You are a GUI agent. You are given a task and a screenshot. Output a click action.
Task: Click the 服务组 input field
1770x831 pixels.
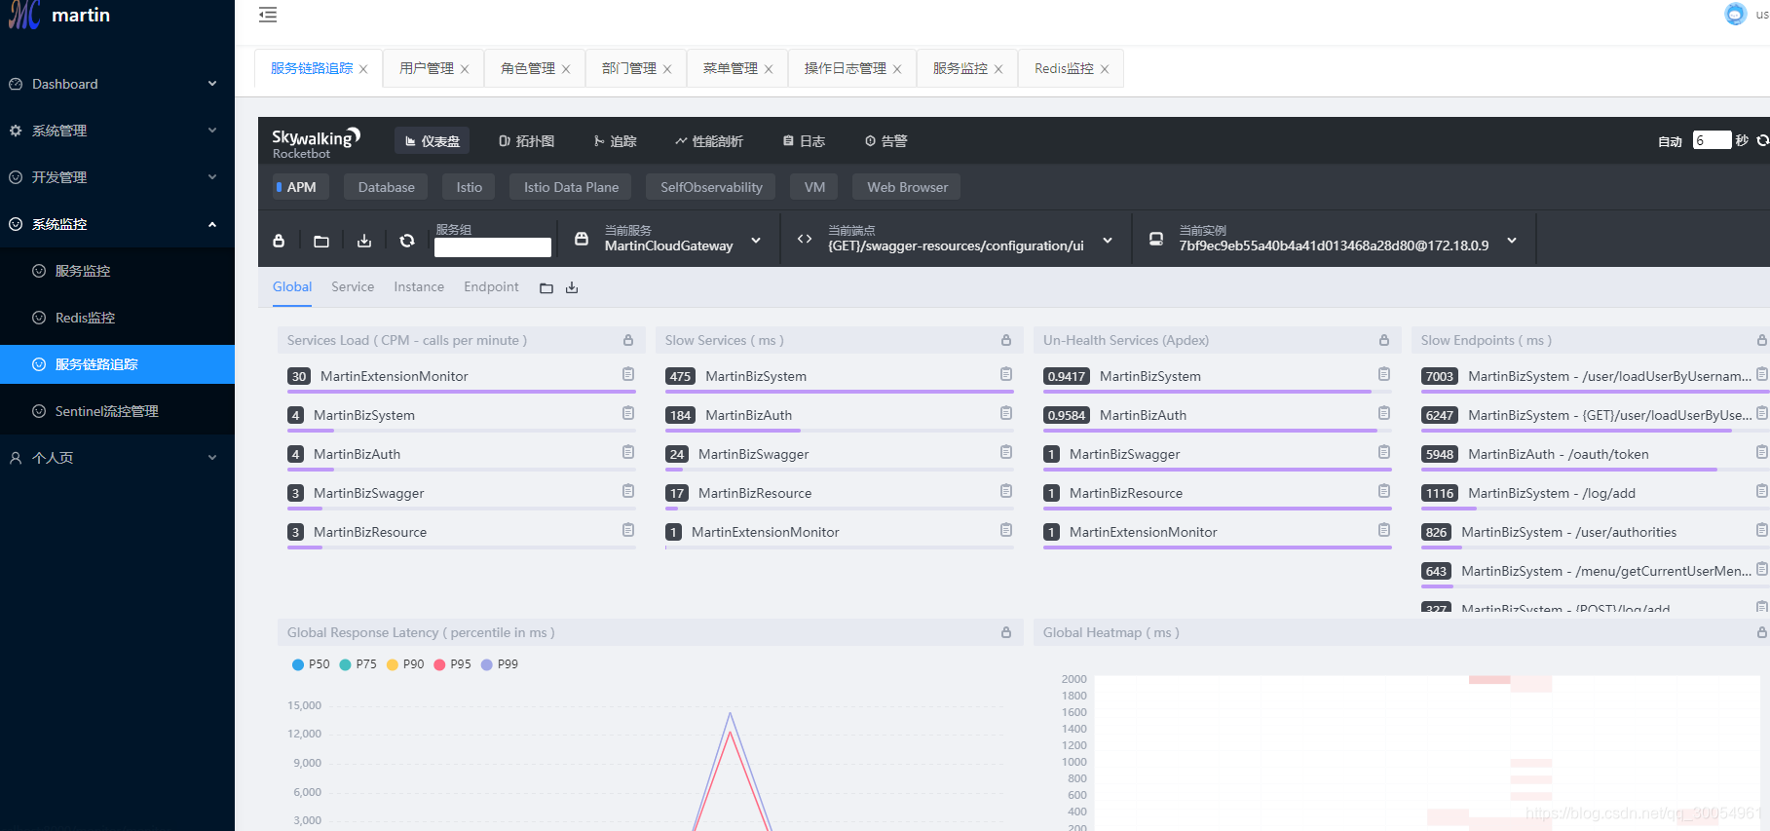(493, 247)
